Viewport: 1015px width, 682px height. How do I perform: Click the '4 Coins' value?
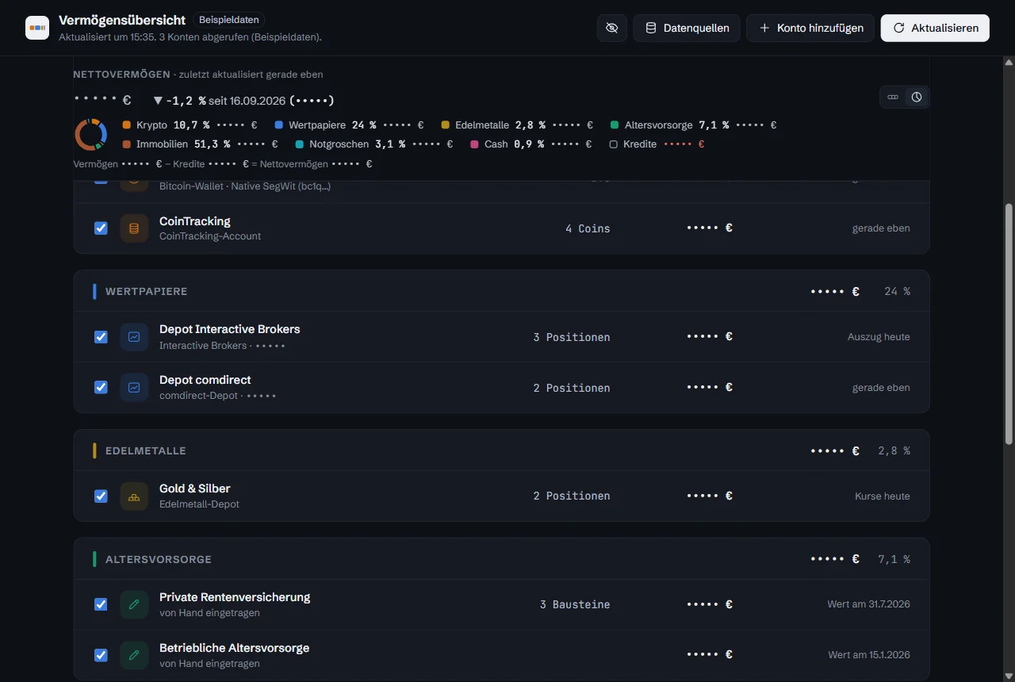(588, 228)
